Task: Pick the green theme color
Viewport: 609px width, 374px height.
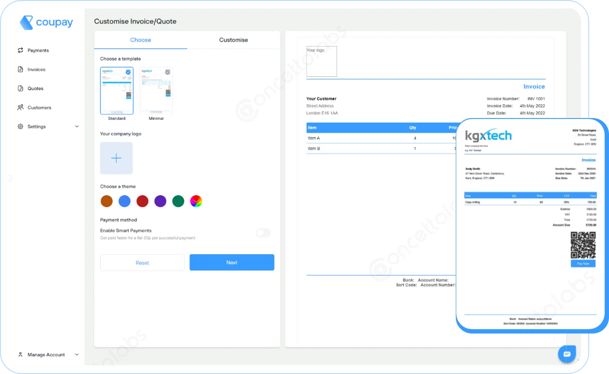Action: pos(178,201)
